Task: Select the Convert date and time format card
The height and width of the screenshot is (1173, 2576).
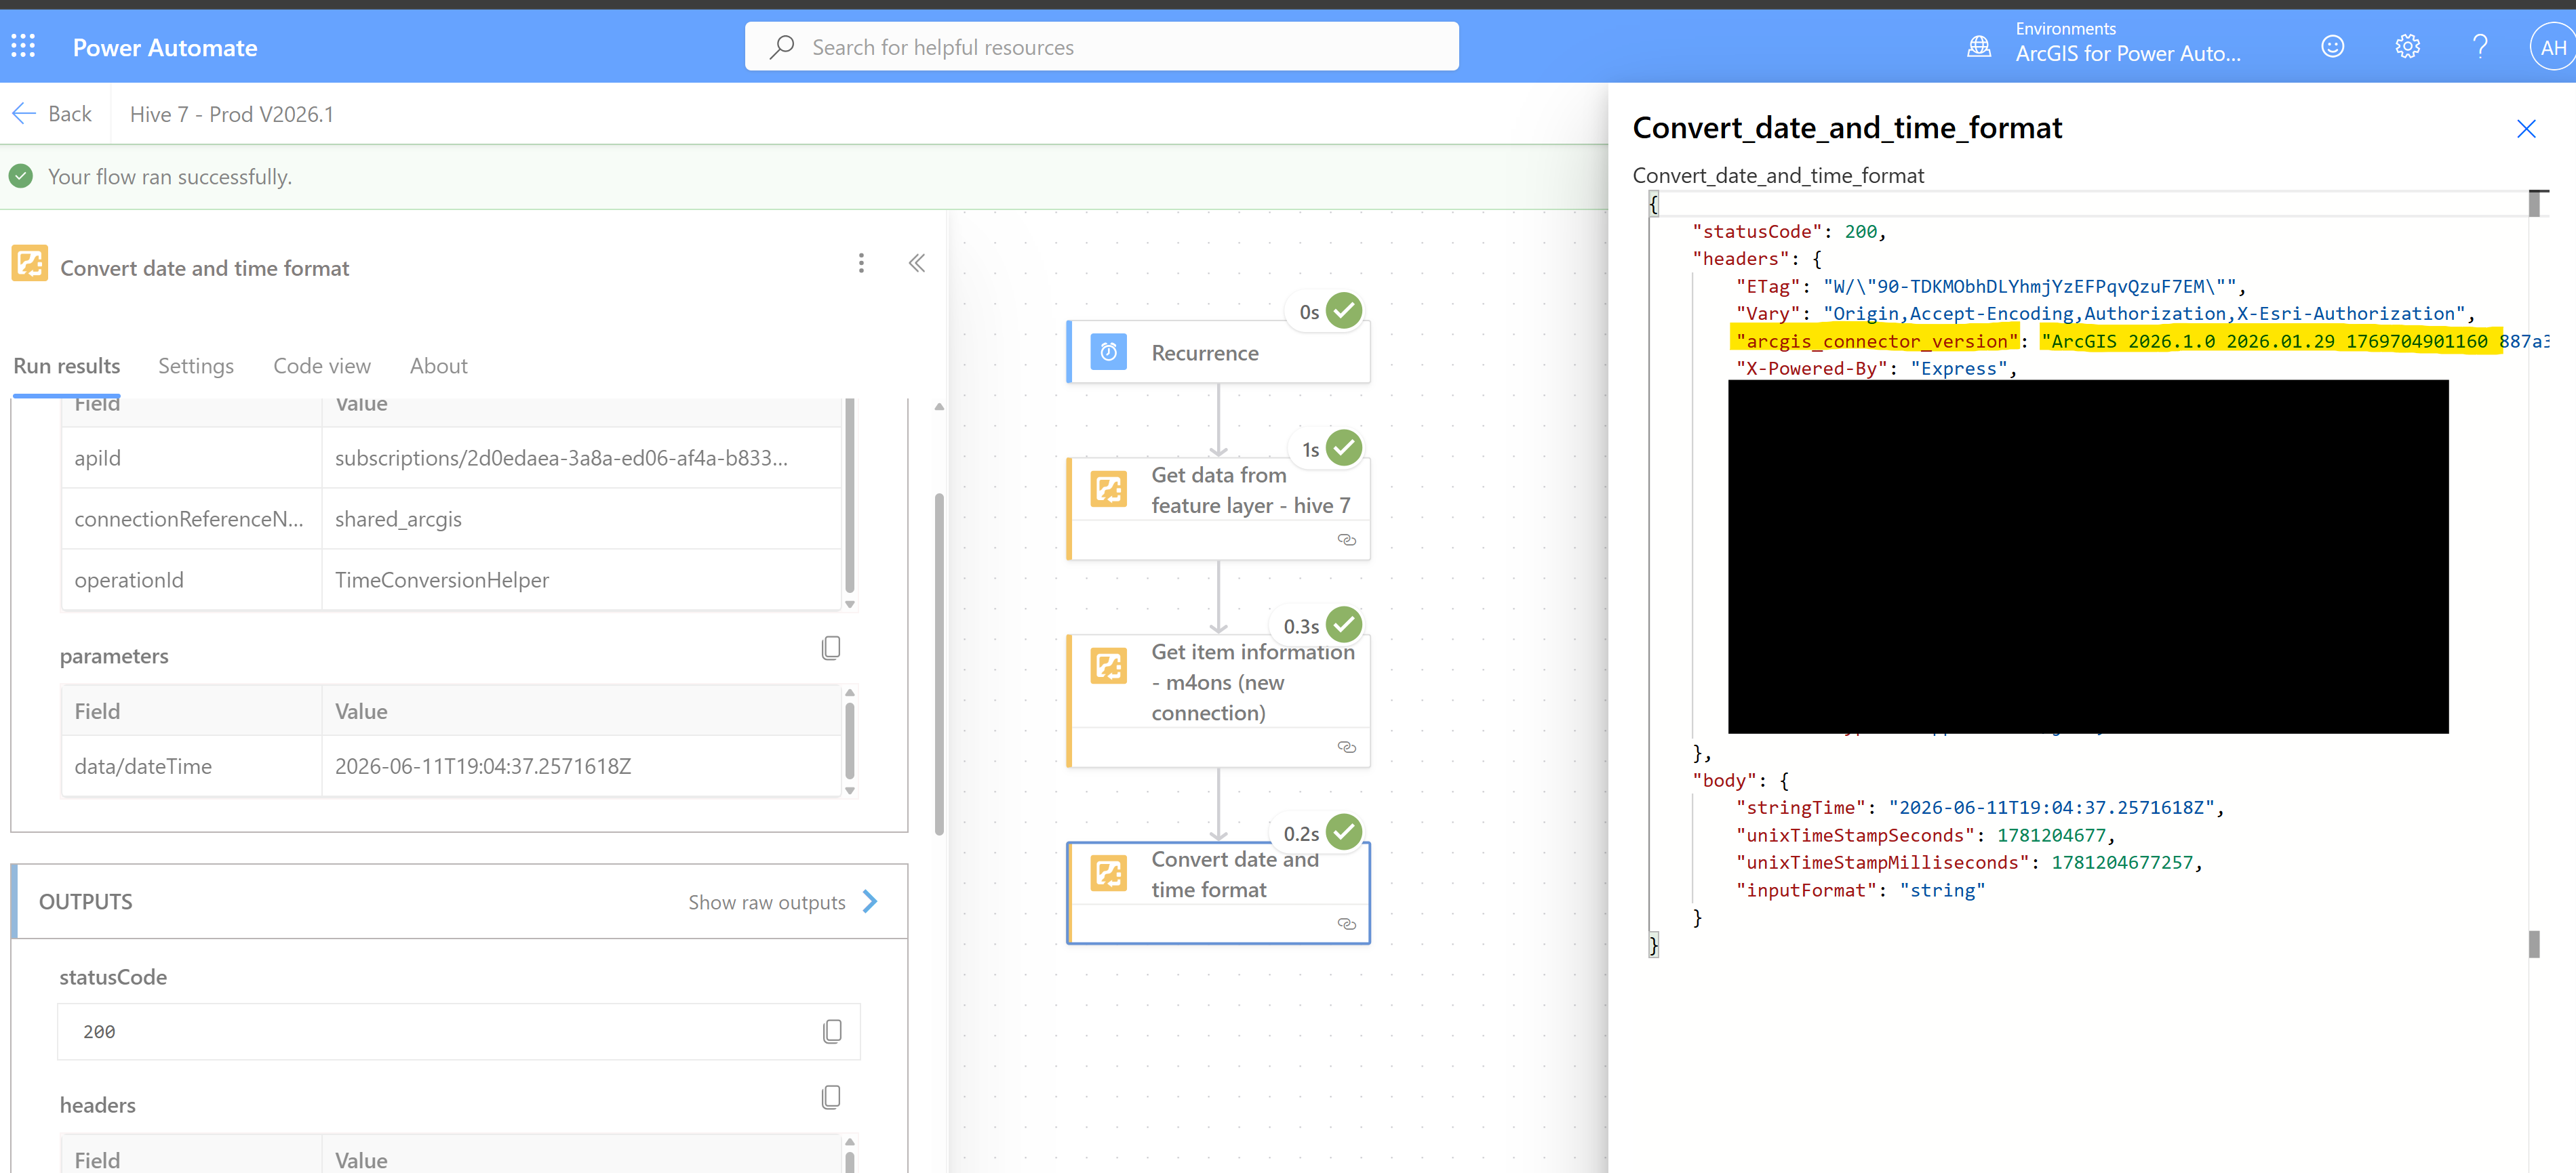Action: tap(1218, 893)
